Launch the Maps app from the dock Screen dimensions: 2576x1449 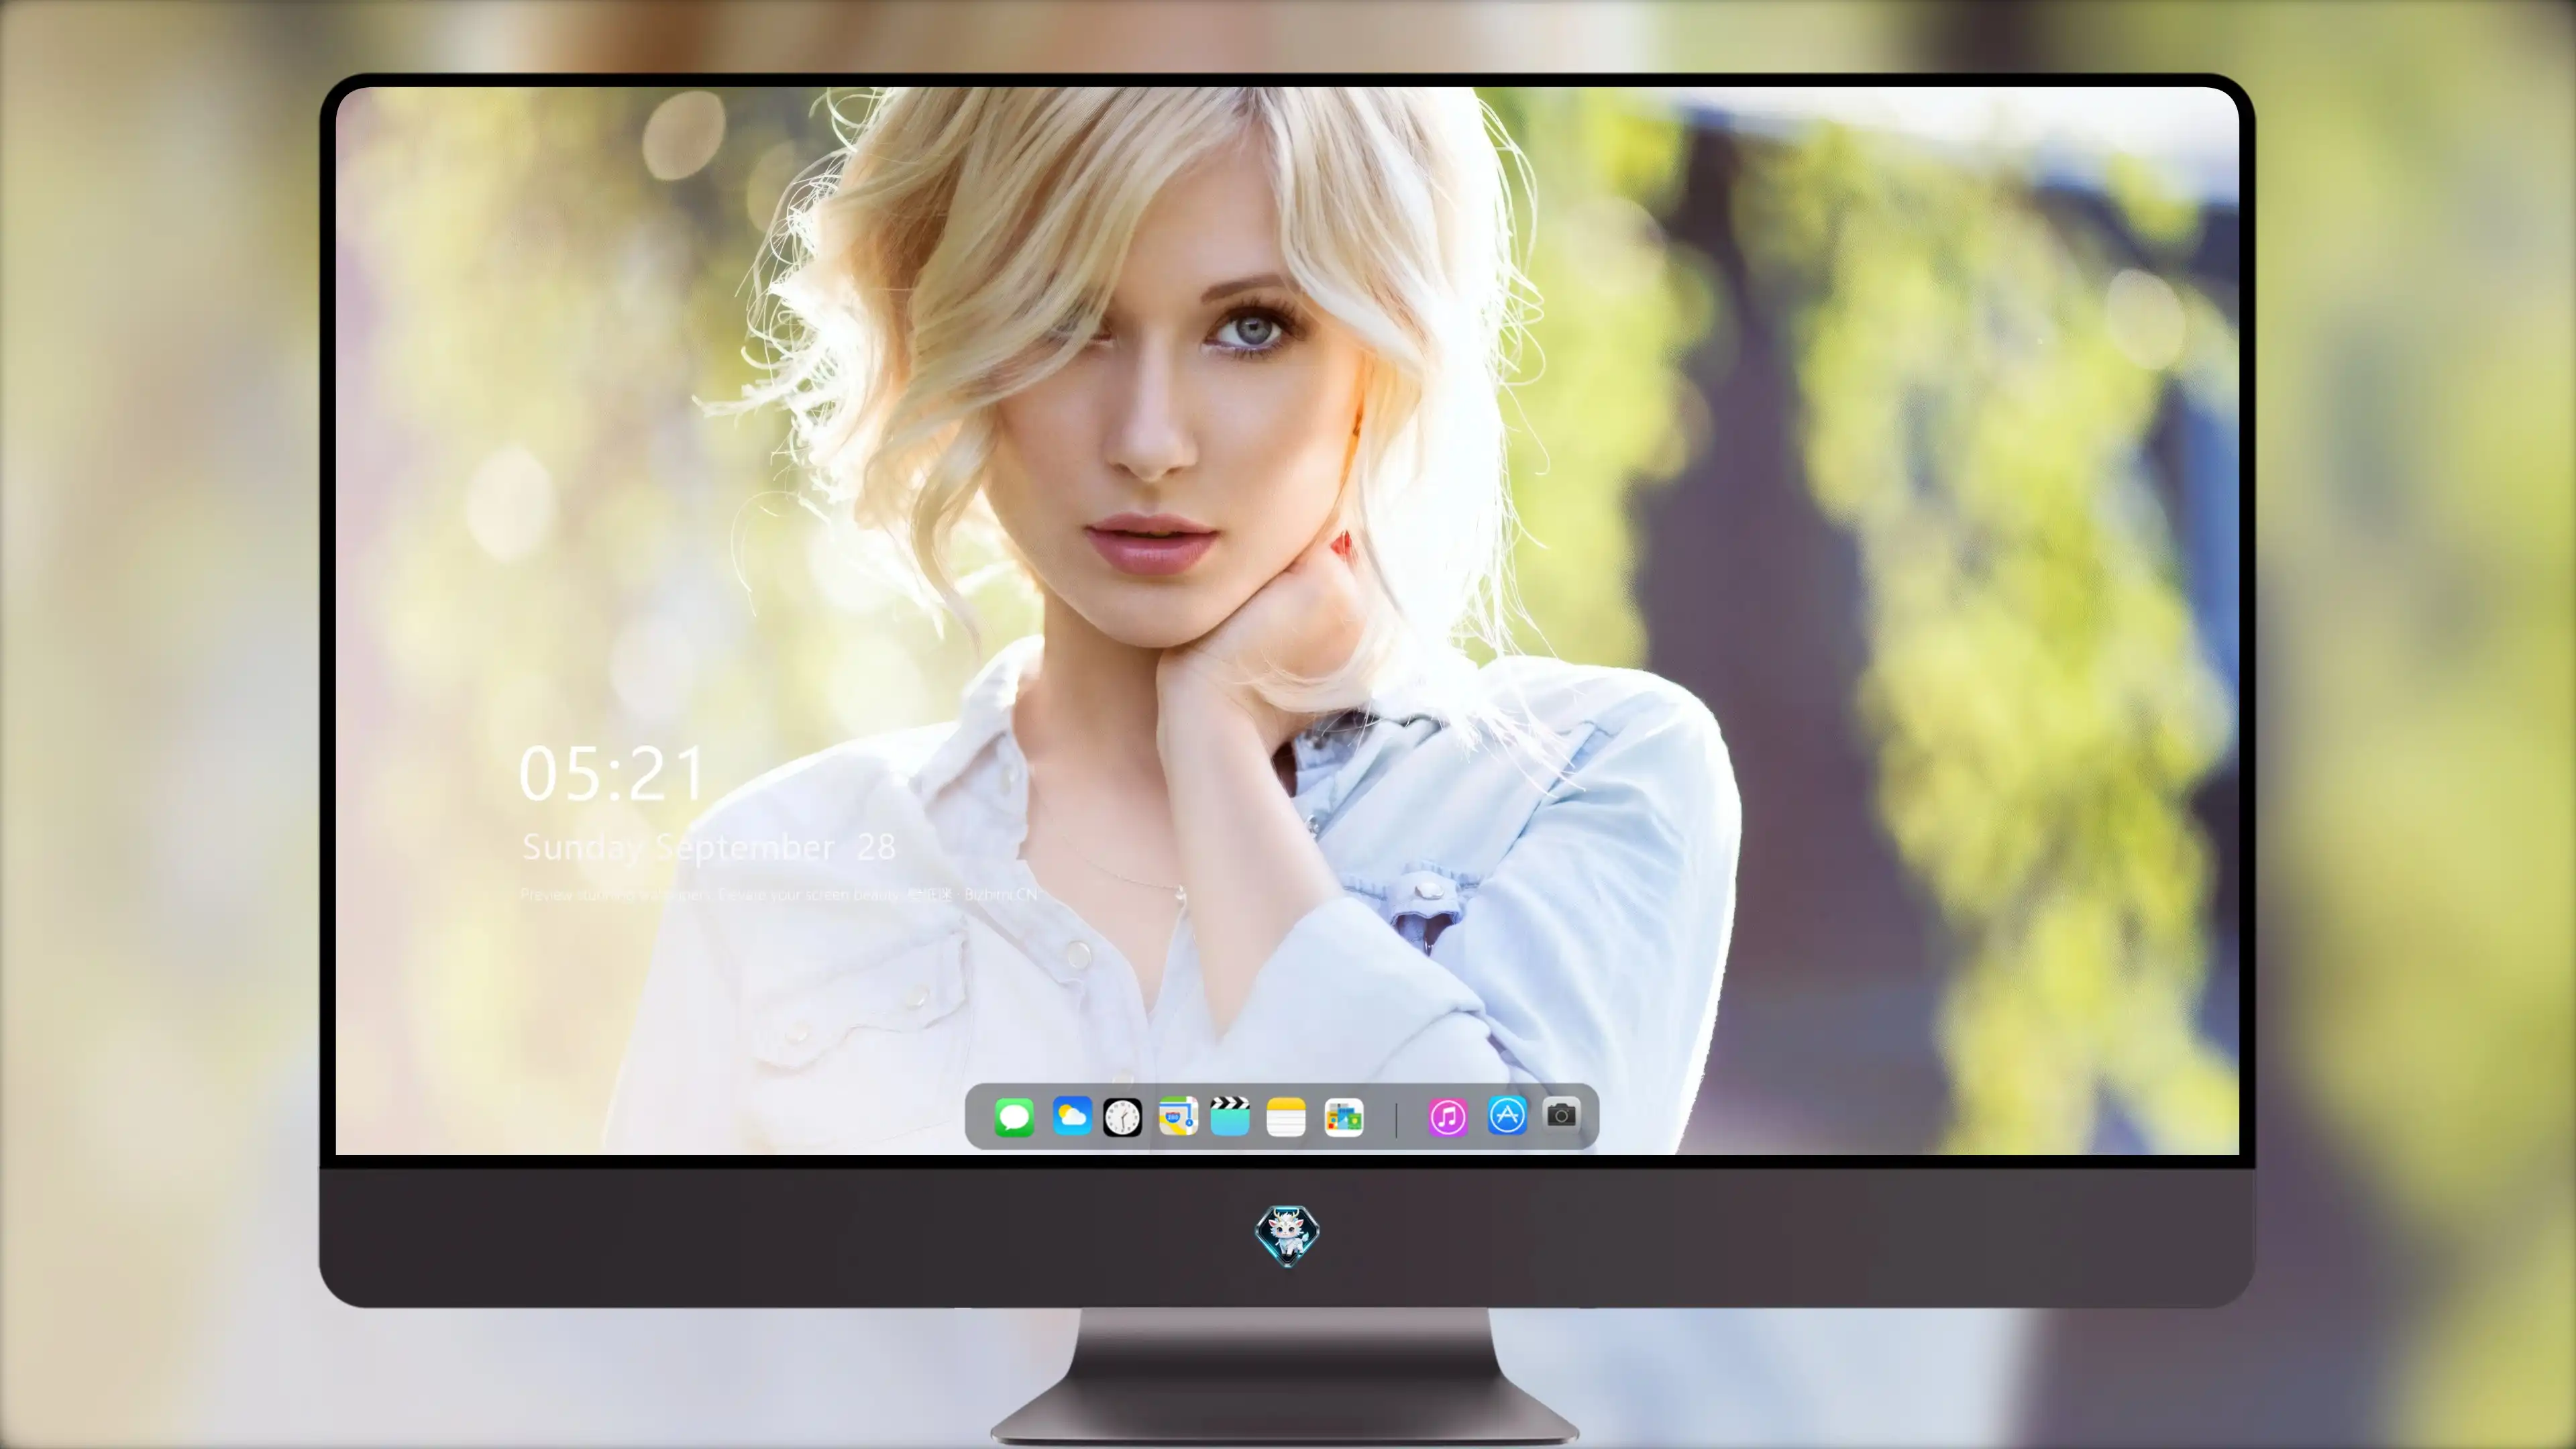(x=1178, y=1116)
